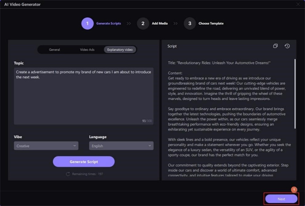Click the Add Media step label
The height and width of the screenshot is (206, 305).
(x=161, y=23)
